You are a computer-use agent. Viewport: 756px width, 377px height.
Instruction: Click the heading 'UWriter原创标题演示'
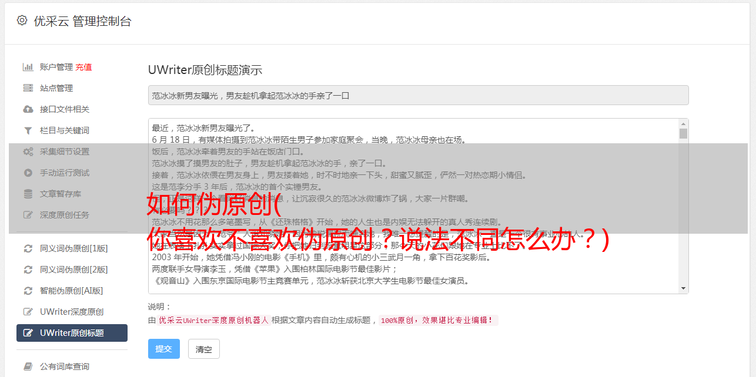click(205, 70)
